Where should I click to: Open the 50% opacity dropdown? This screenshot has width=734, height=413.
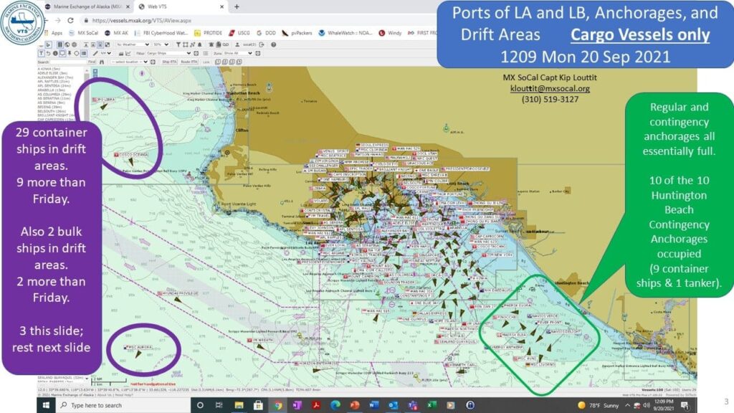[161, 44]
